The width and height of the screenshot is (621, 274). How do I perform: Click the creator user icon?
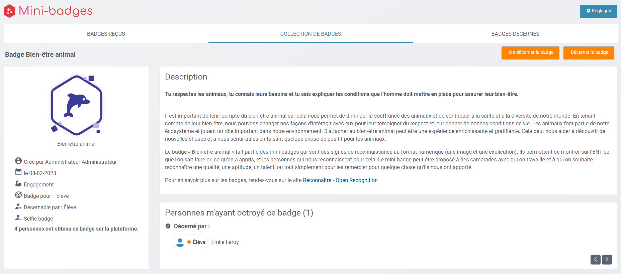click(x=18, y=161)
